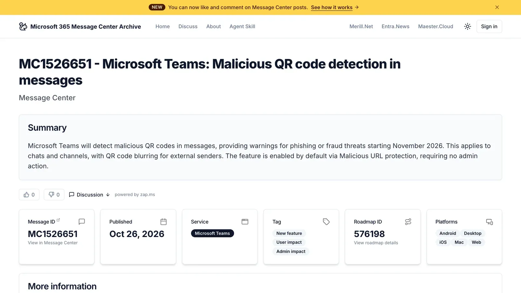Dislike the post with thumbs down
The height and width of the screenshot is (293, 521).
click(54, 195)
